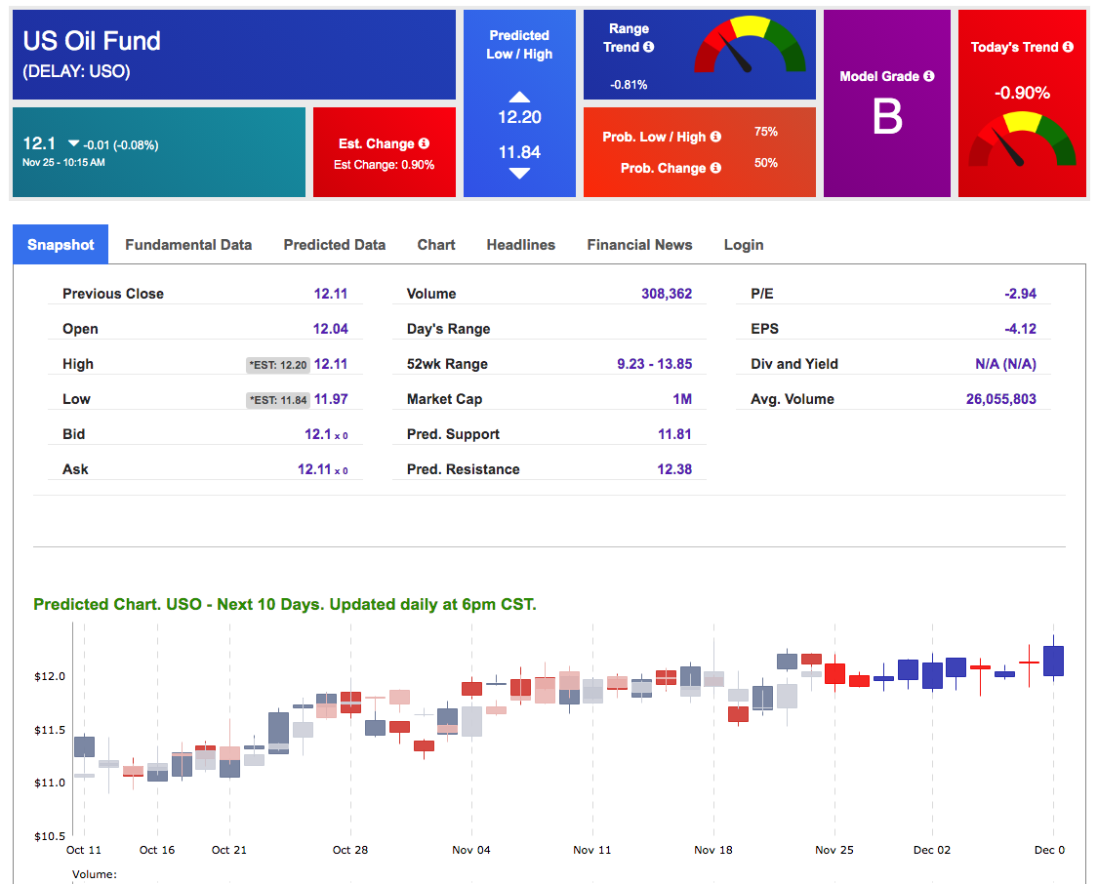Click the predicted high up arrow

[x=519, y=97]
